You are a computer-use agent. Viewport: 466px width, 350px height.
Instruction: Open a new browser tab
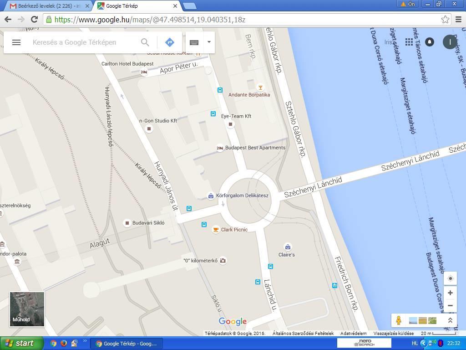[189, 6]
